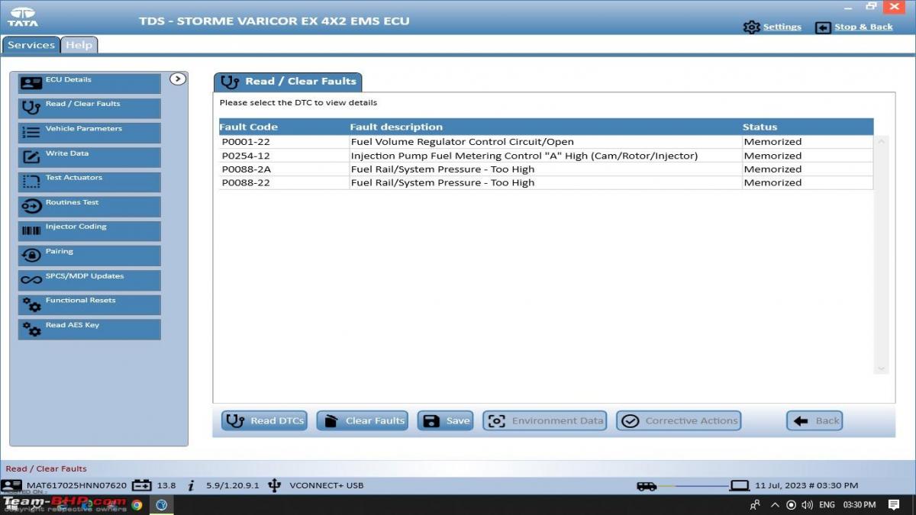This screenshot has width=916, height=515.
Task: Click the info icon in status bar
Action: click(191, 485)
